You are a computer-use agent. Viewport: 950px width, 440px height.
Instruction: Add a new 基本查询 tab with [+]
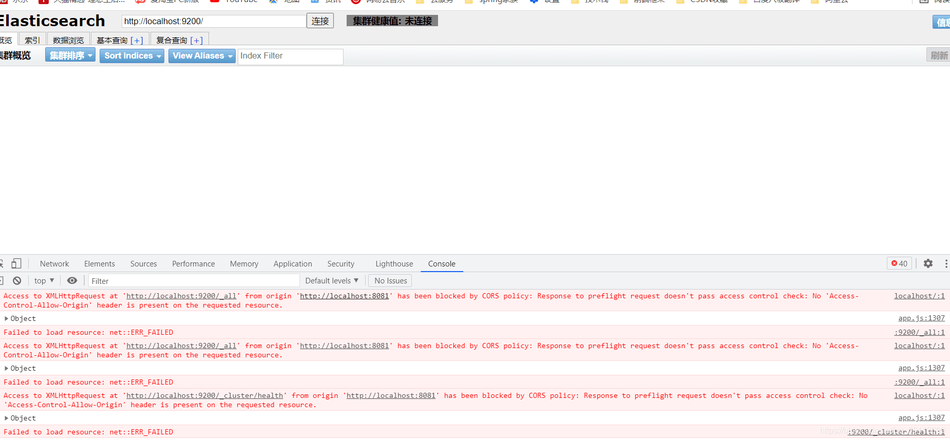pos(137,40)
